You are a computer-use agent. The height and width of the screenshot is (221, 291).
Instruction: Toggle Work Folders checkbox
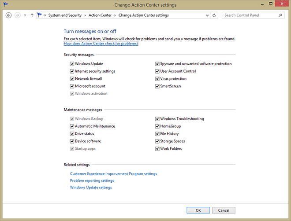tap(157, 149)
